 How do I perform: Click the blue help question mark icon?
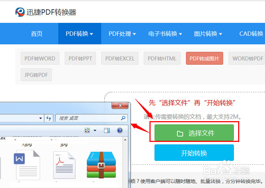click(120, 130)
